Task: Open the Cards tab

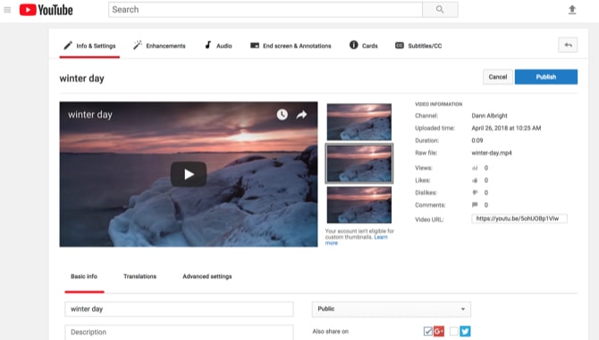Action: [363, 46]
